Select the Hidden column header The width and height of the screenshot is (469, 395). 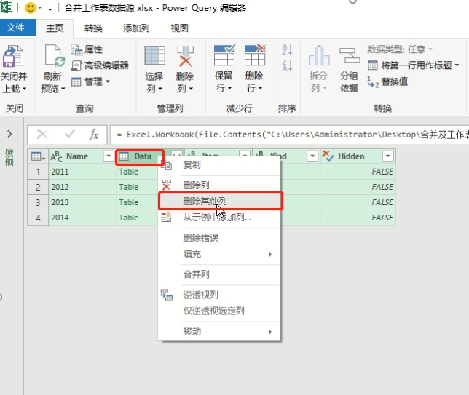(358, 156)
